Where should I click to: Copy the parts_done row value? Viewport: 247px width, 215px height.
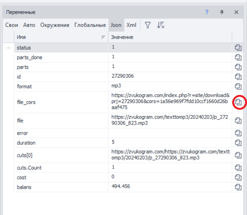click(x=238, y=57)
